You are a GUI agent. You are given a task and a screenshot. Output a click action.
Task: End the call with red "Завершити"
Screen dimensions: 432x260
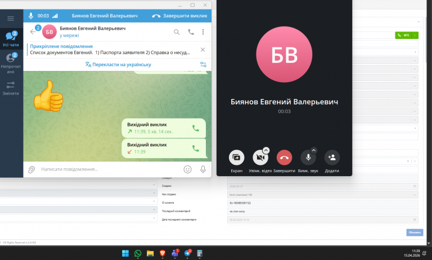tap(284, 158)
